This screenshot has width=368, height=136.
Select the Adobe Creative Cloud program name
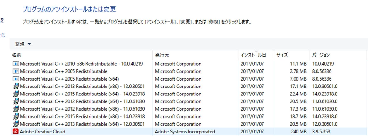43,132
